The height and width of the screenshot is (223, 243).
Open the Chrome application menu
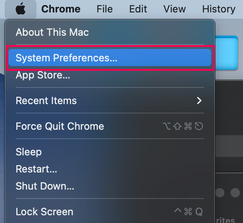61,9
